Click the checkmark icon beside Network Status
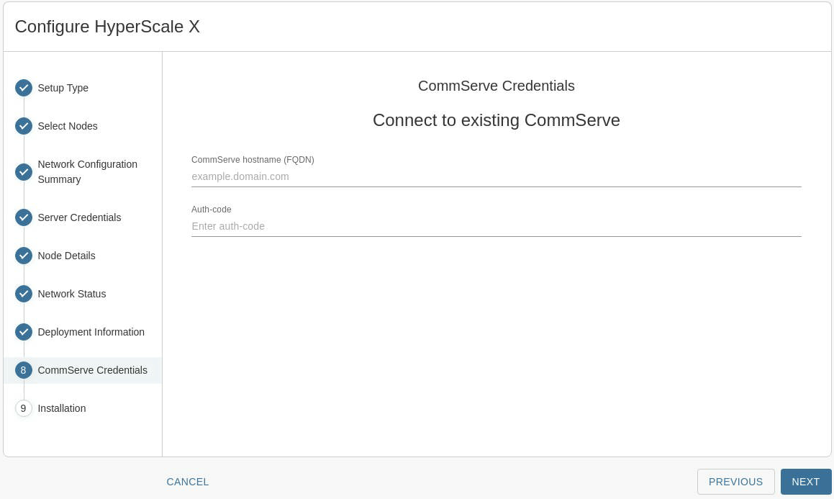The height and width of the screenshot is (499, 834). click(23, 294)
